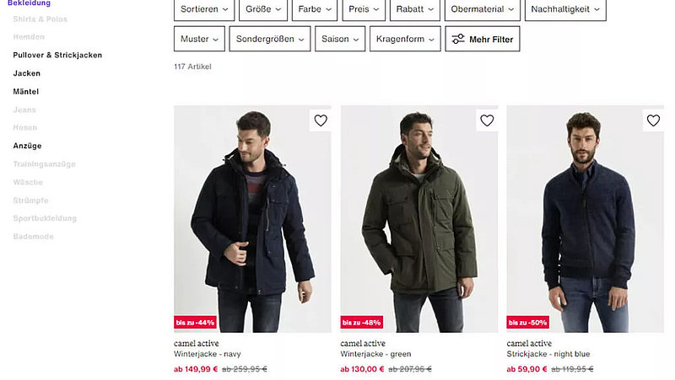This screenshot has height=380, width=675.
Task: Open the navy Winterjacke product image
Action: pos(252,219)
